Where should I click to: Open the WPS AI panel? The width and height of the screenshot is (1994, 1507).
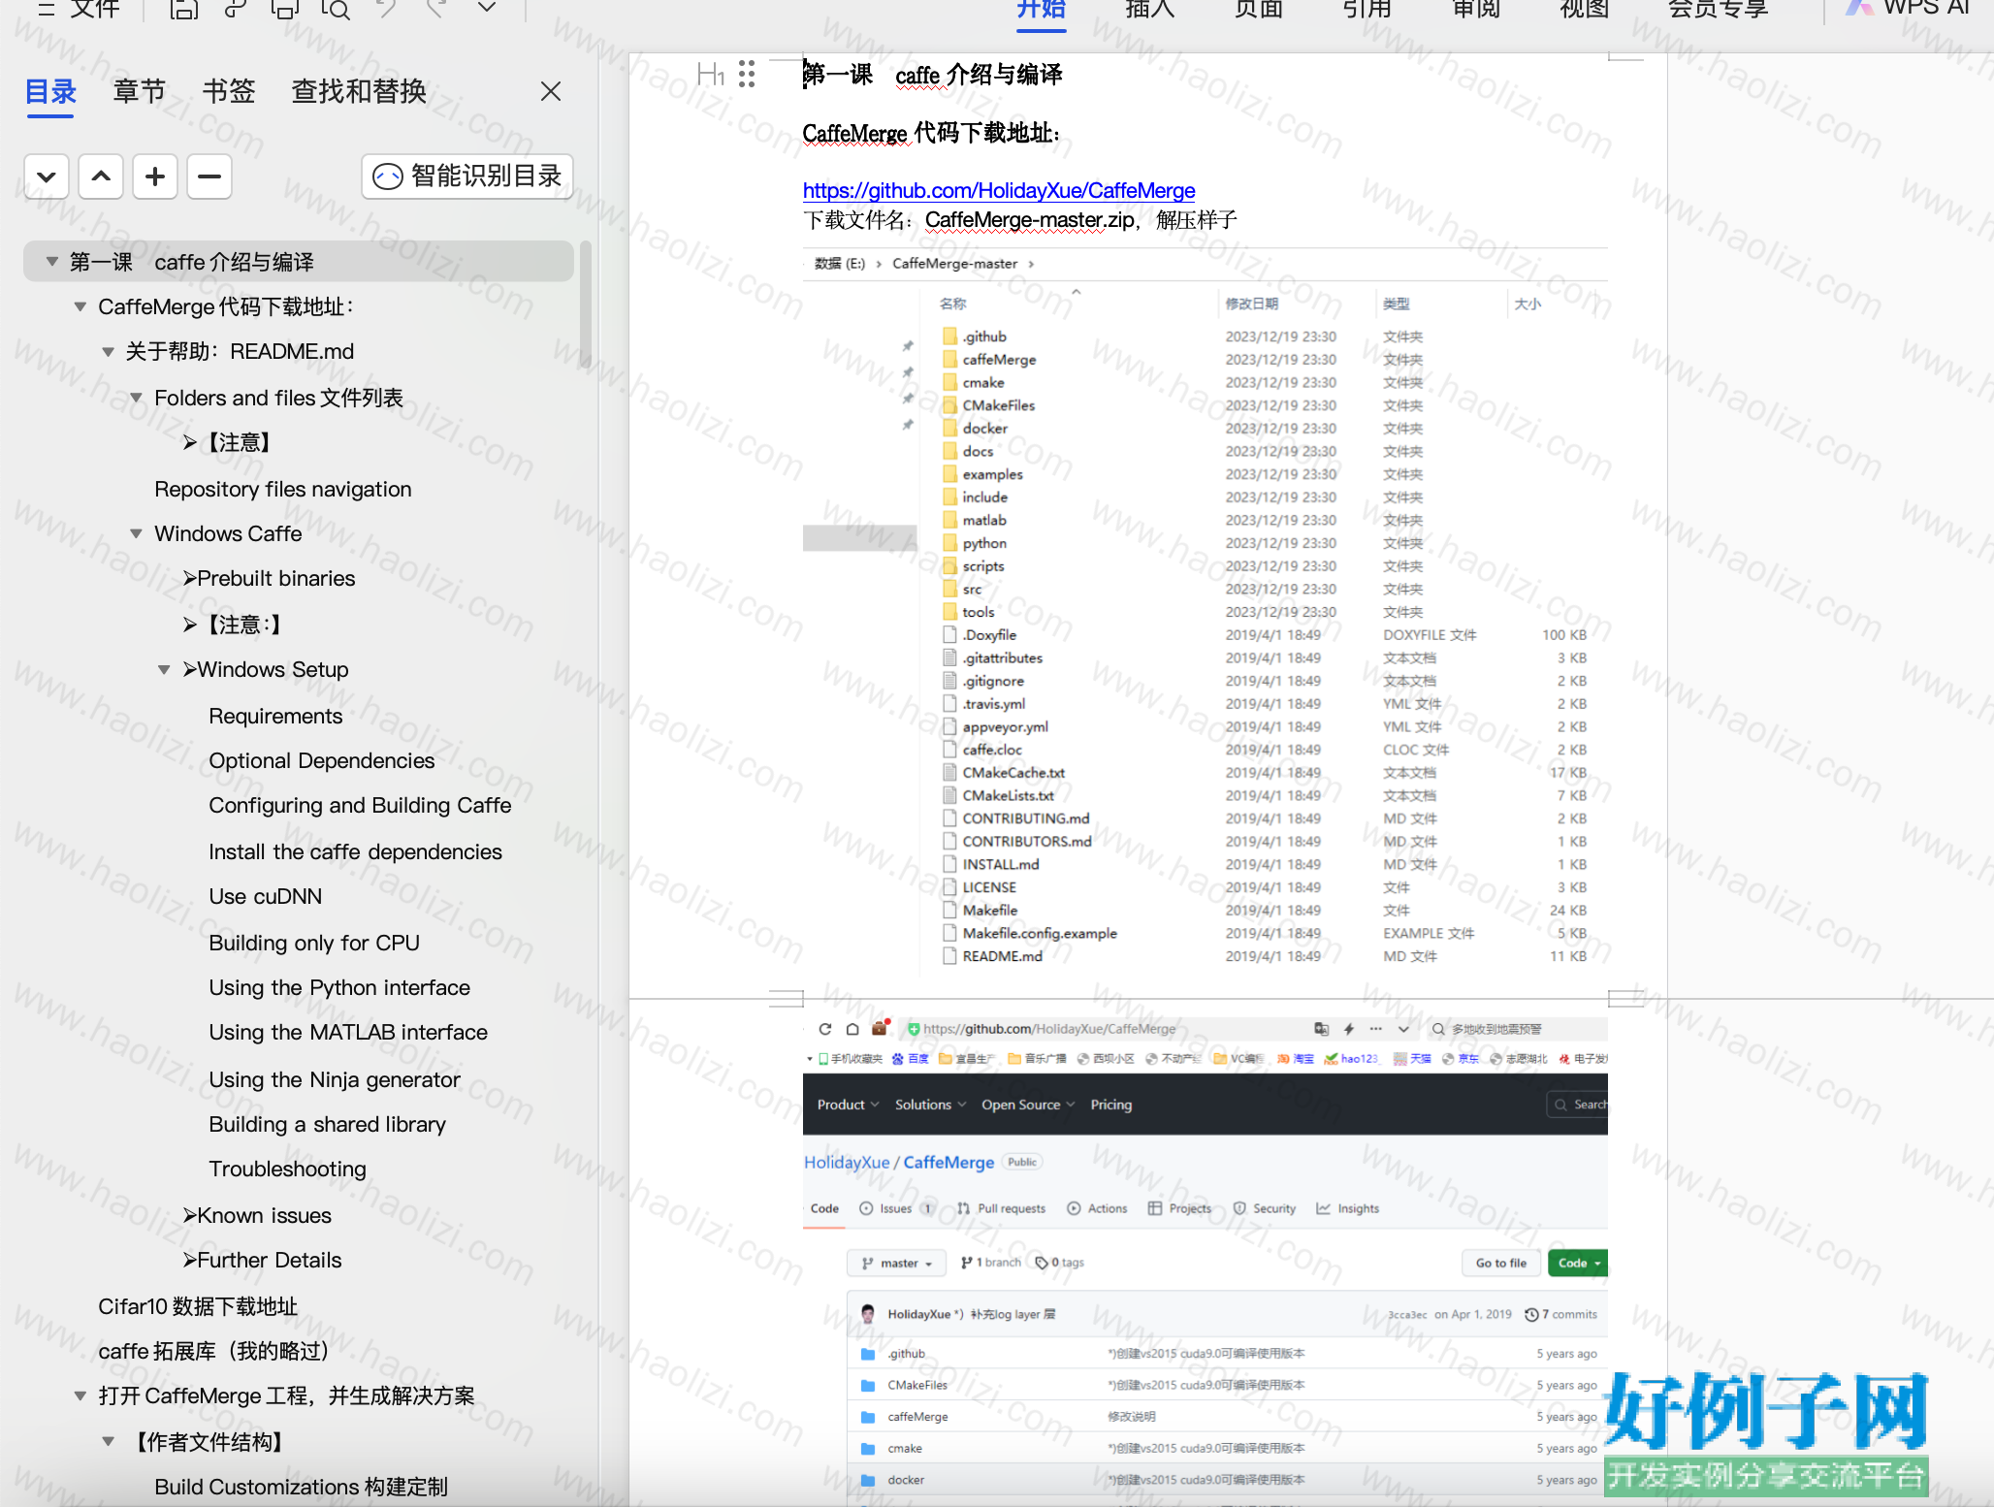[x=1909, y=8]
